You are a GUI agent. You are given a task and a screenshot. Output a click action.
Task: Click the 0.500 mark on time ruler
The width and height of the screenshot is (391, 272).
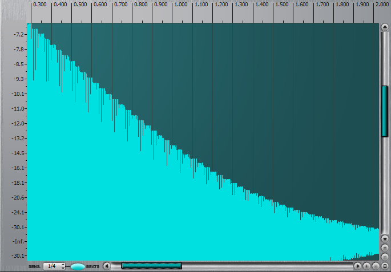[x=80, y=5]
